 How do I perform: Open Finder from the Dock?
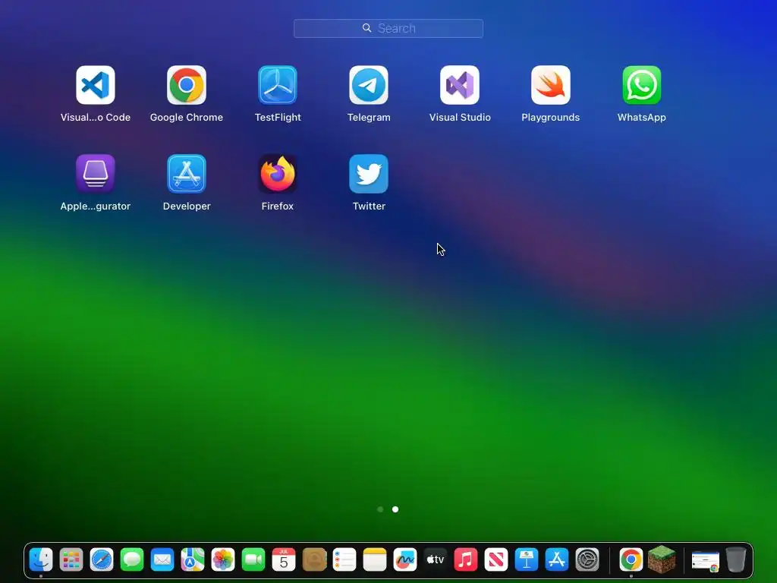click(x=41, y=559)
